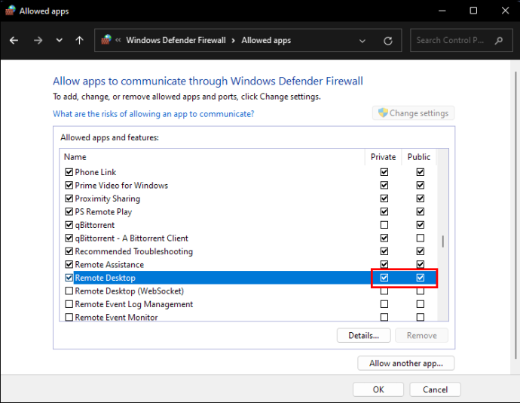Click the firewall icon in address bar
Image resolution: width=520 pixels, height=403 pixels.
point(106,40)
